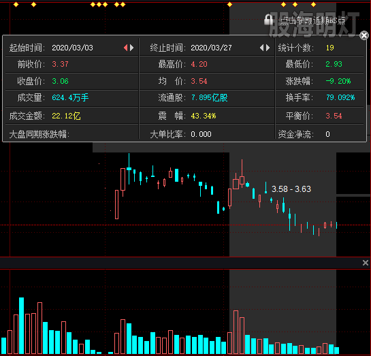
Task: Click the tallest cyan volume bar
Action: pyautogui.click(x=21, y=325)
